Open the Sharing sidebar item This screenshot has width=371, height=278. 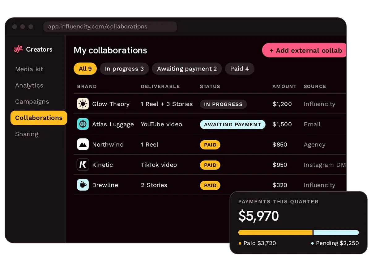(27, 134)
